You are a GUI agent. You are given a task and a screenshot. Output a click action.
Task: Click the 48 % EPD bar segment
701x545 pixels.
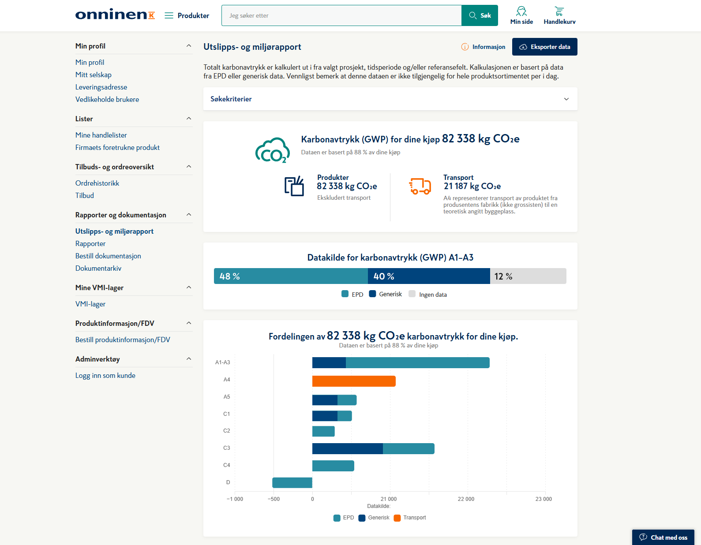(x=291, y=276)
